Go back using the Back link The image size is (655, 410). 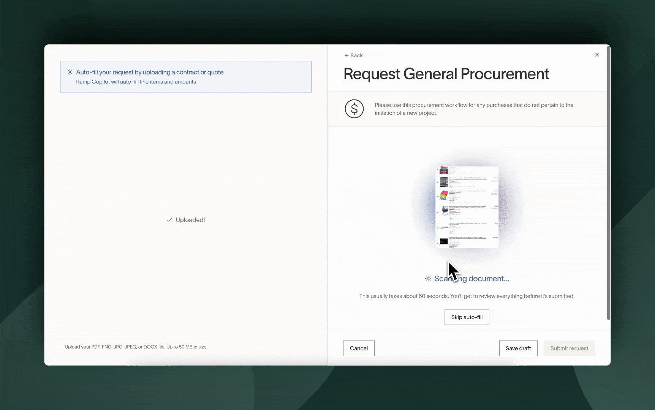coord(353,55)
